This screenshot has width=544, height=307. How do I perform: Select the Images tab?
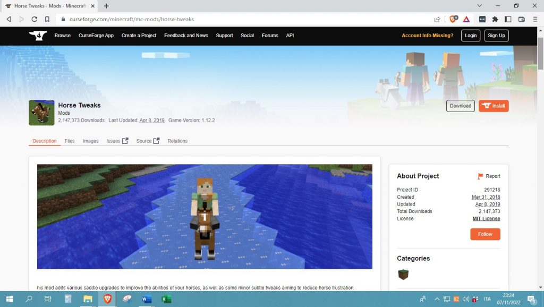tap(90, 141)
